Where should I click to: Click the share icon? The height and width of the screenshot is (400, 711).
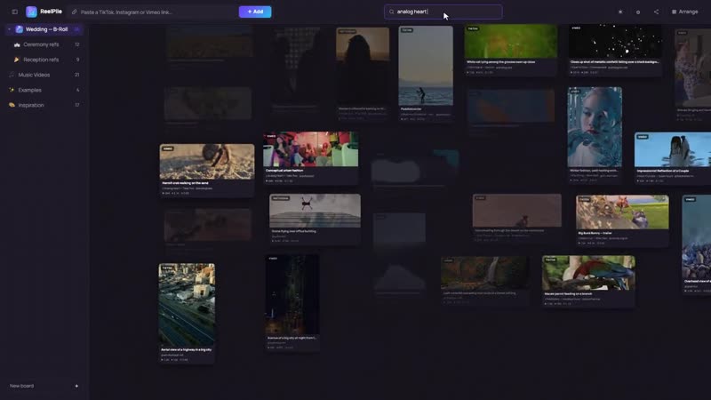coord(656,12)
